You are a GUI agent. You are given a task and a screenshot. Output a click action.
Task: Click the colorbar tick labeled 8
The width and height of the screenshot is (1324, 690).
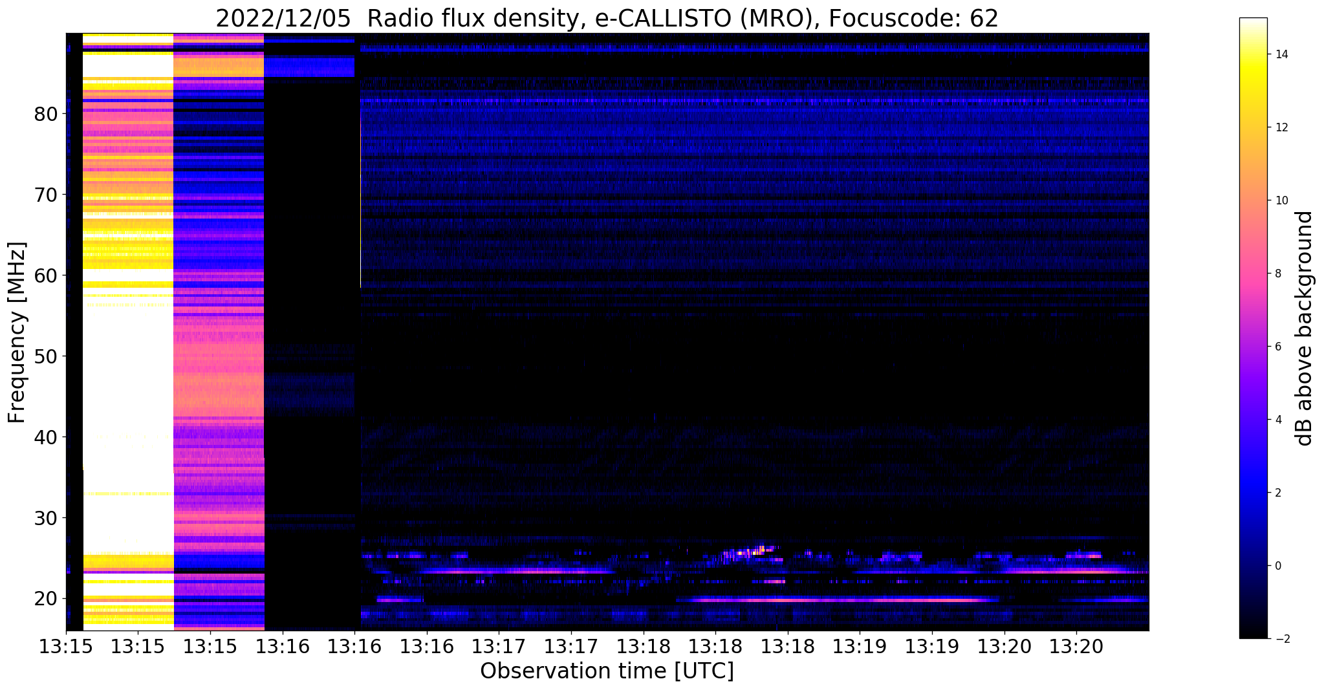point(1277,274)
